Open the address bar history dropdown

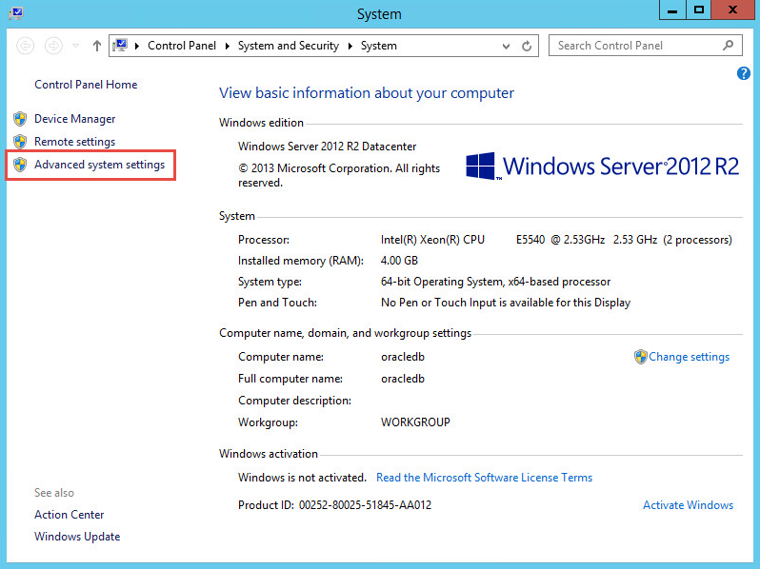pyautogui.click(x=506, y=46)
